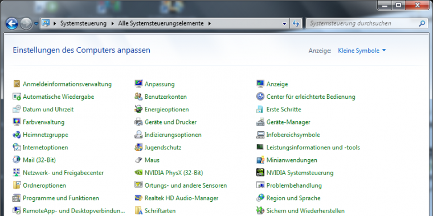Refresh the control panel view
The image size is (433, 216).
coord(296,24)
